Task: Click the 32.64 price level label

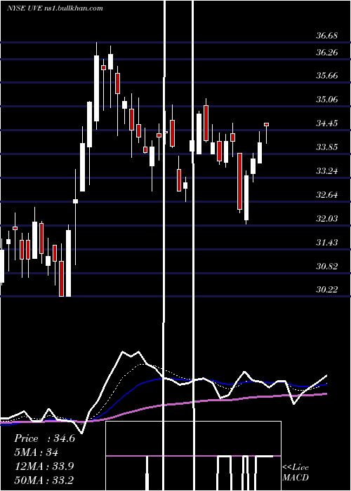Action: [327, 195]
